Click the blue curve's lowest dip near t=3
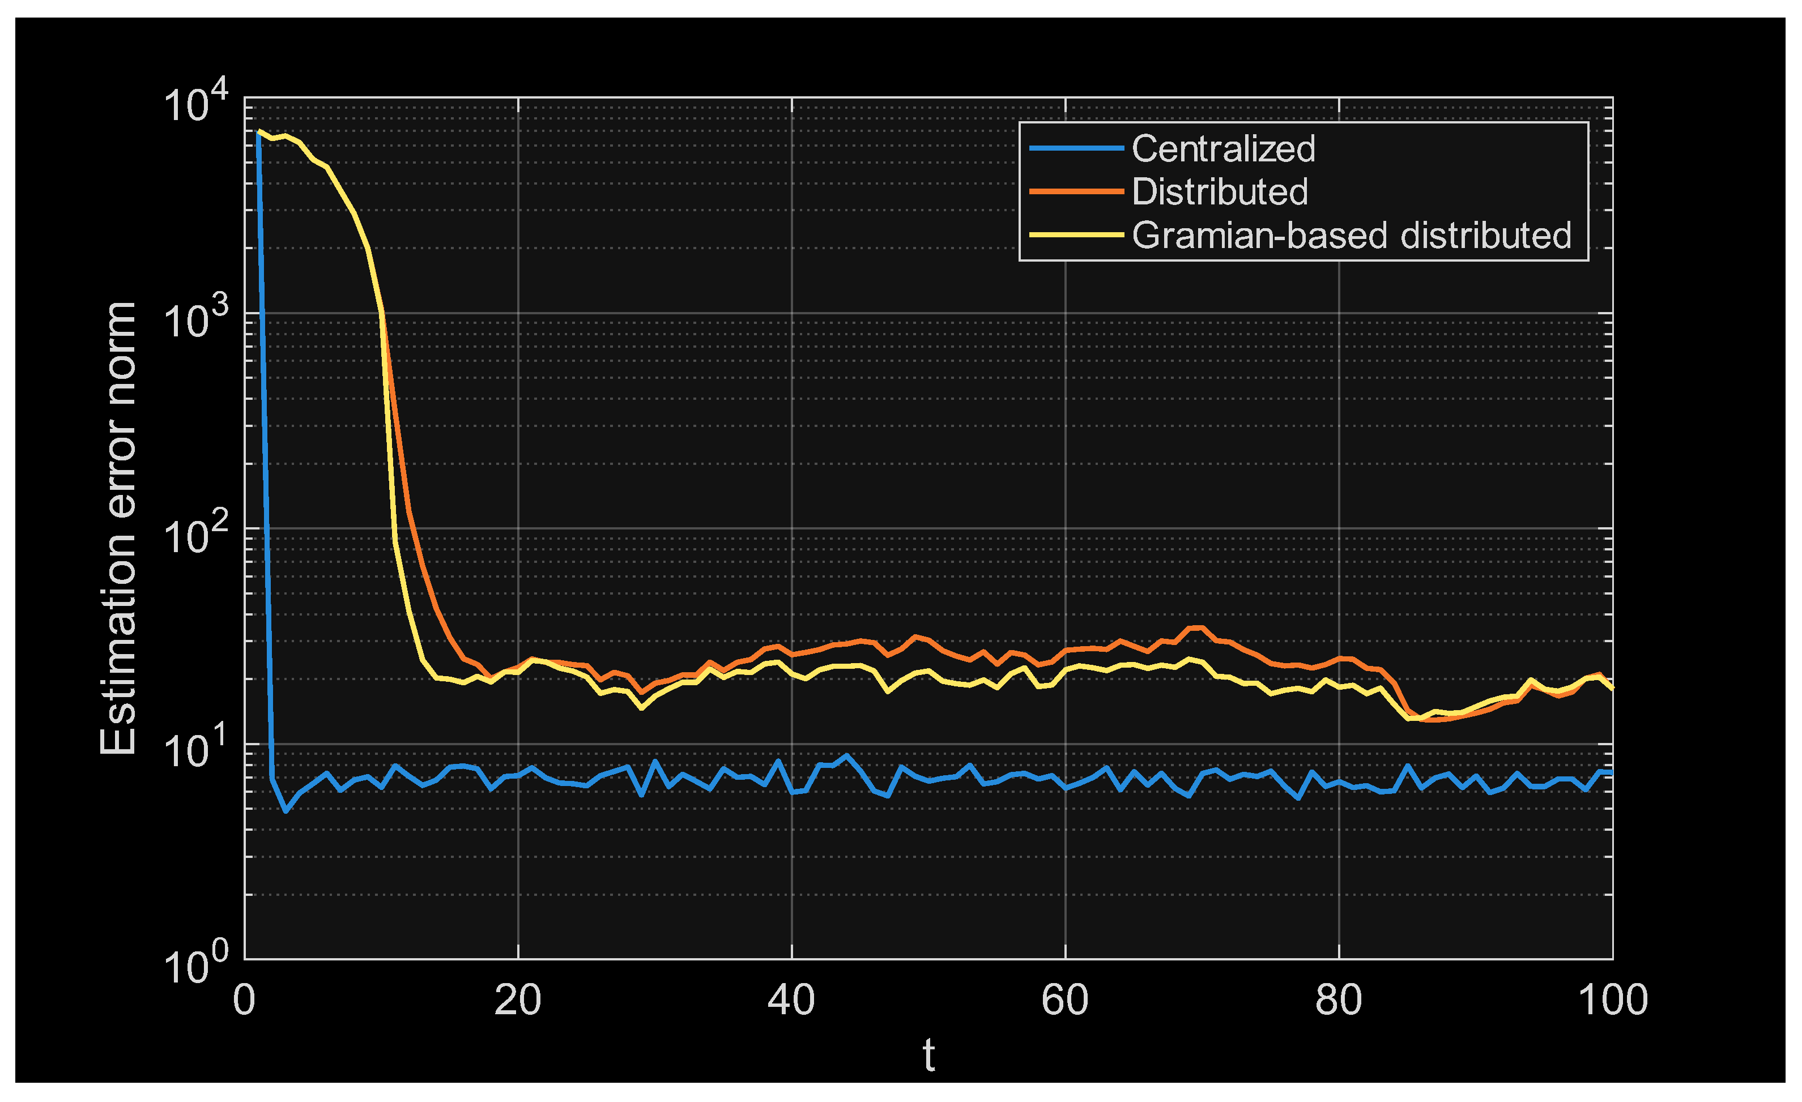Viewport: 1802px width, 1102px height. pyautogui.click(x=285, y=810)
